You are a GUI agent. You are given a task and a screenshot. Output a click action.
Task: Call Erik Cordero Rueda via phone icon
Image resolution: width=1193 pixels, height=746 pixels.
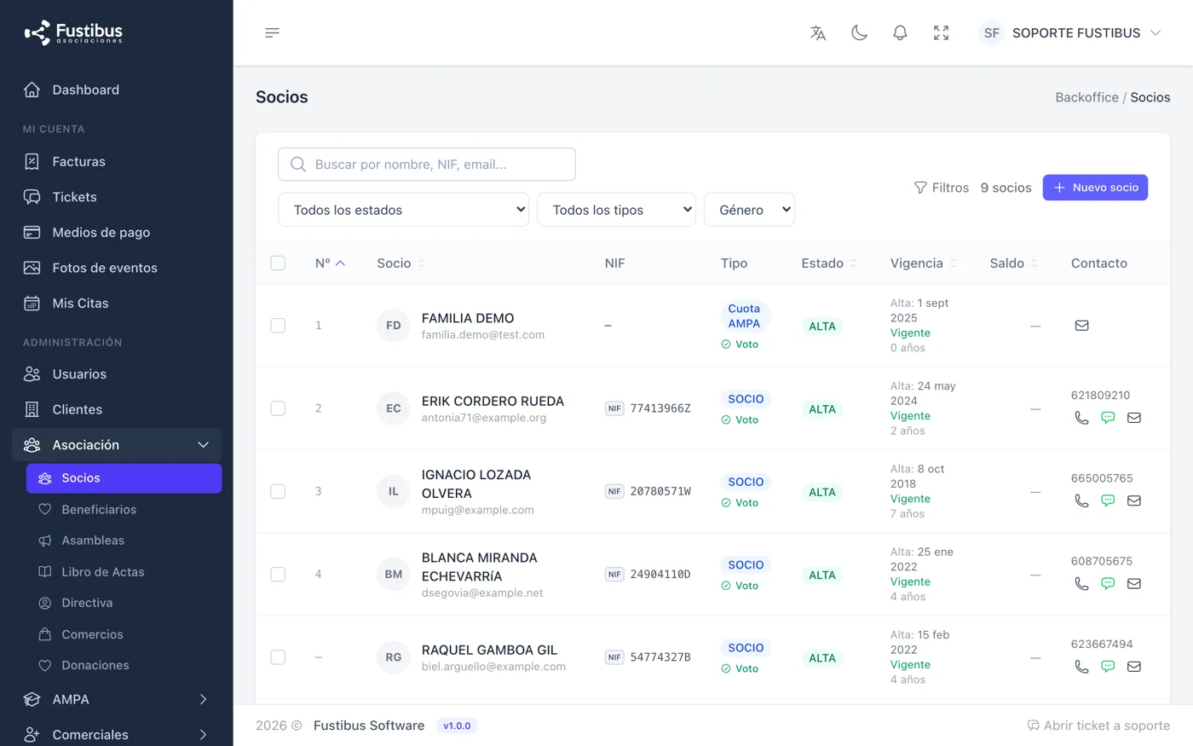click(x=1081, y=418)
